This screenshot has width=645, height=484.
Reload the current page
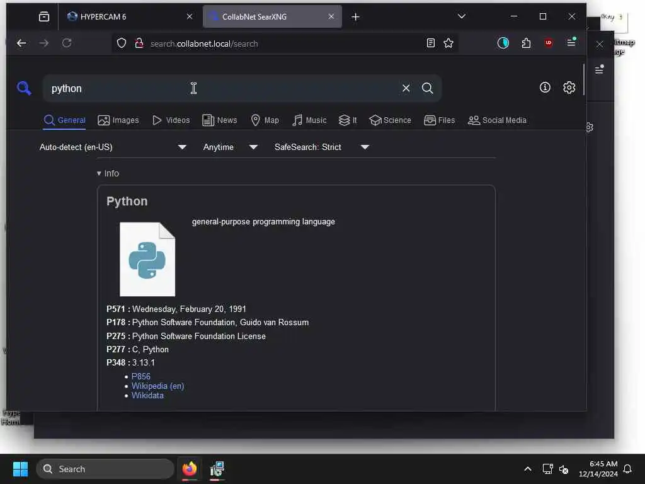(x=67, y=43)
